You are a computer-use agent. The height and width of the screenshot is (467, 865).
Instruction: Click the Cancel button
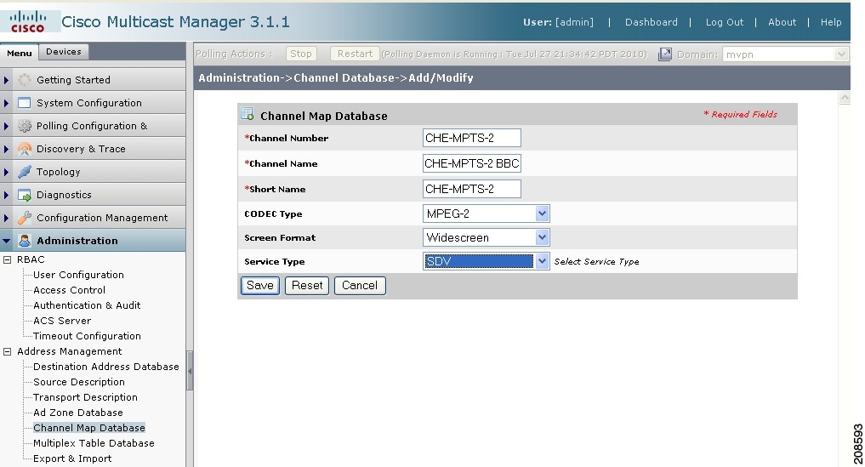click(x=360, y=286)
